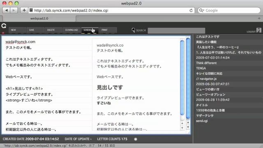
Task: Click the editor corner resize handle
Action: [x=189, y=133]
